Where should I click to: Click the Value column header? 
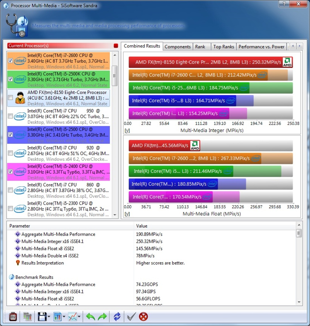click(x=215, y=226)
